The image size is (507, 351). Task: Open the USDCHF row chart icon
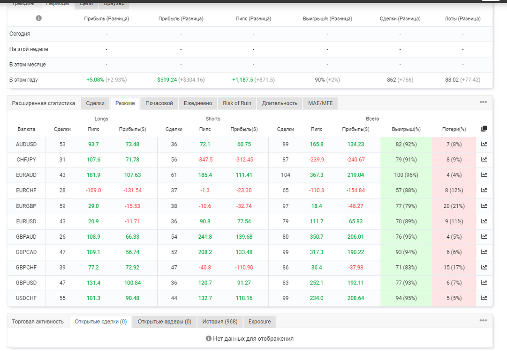484,298
